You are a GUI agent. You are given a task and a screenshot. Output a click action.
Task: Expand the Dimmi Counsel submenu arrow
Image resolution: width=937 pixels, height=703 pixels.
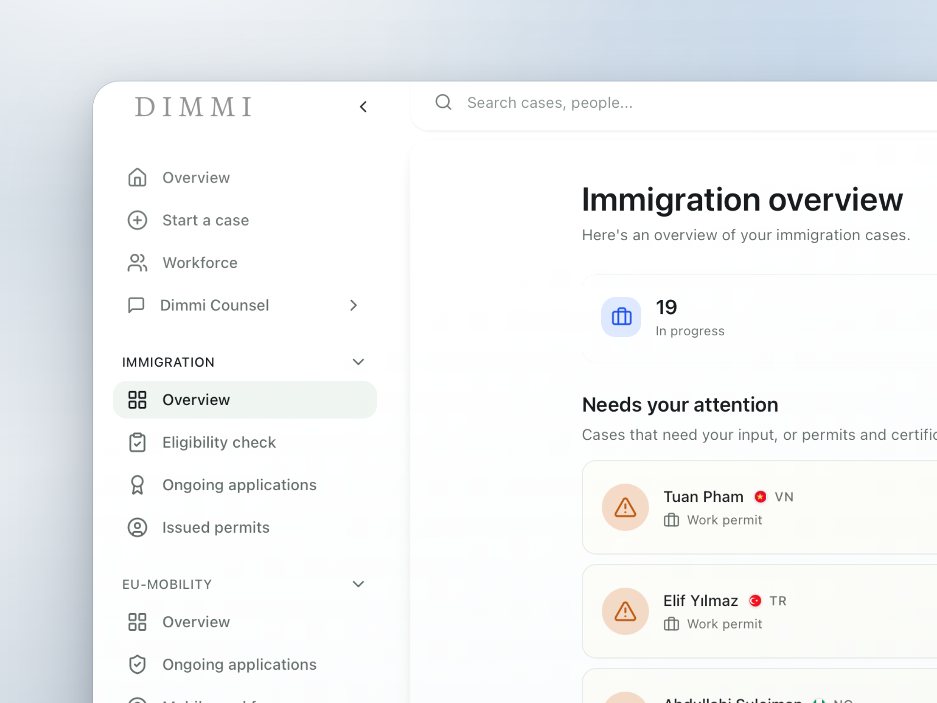(354, 305)
